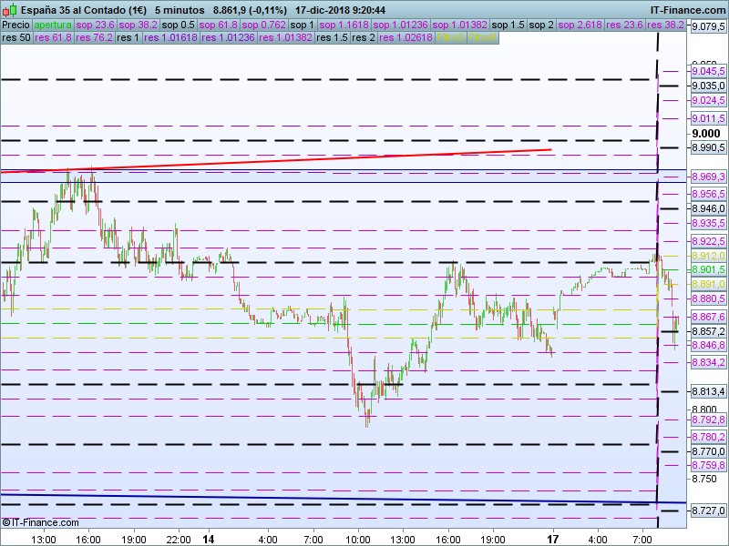Click the res 1.01236 indicator label

click(228, 37)
